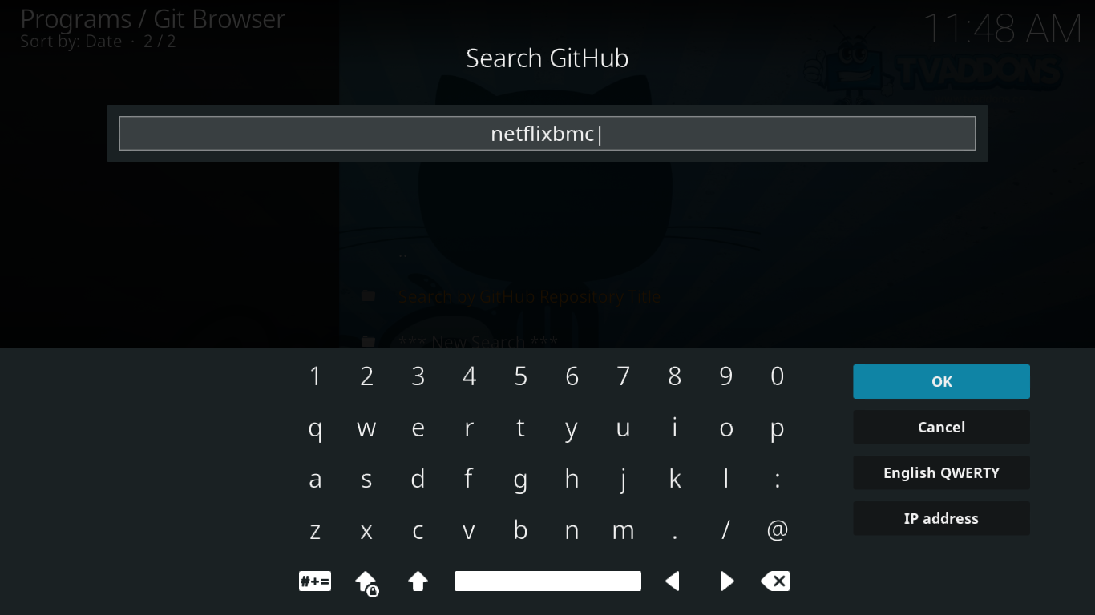Move cursor left with left arrow icon
This screenshot has width=1095, height=615.
pyautogui.click(x=673, y=581)
